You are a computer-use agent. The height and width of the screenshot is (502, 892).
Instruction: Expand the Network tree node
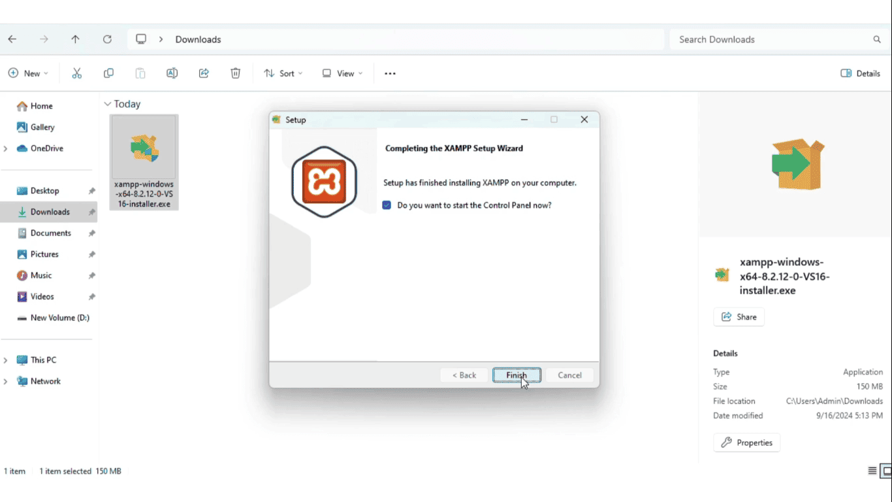click(x=6, y=381)
